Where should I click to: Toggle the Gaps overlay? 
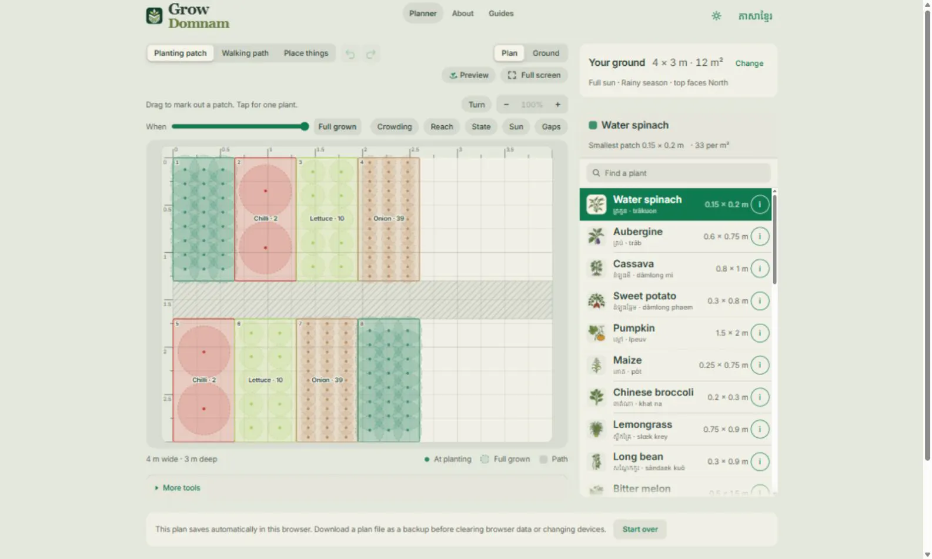pyautogui.click(x=551, y=126)
